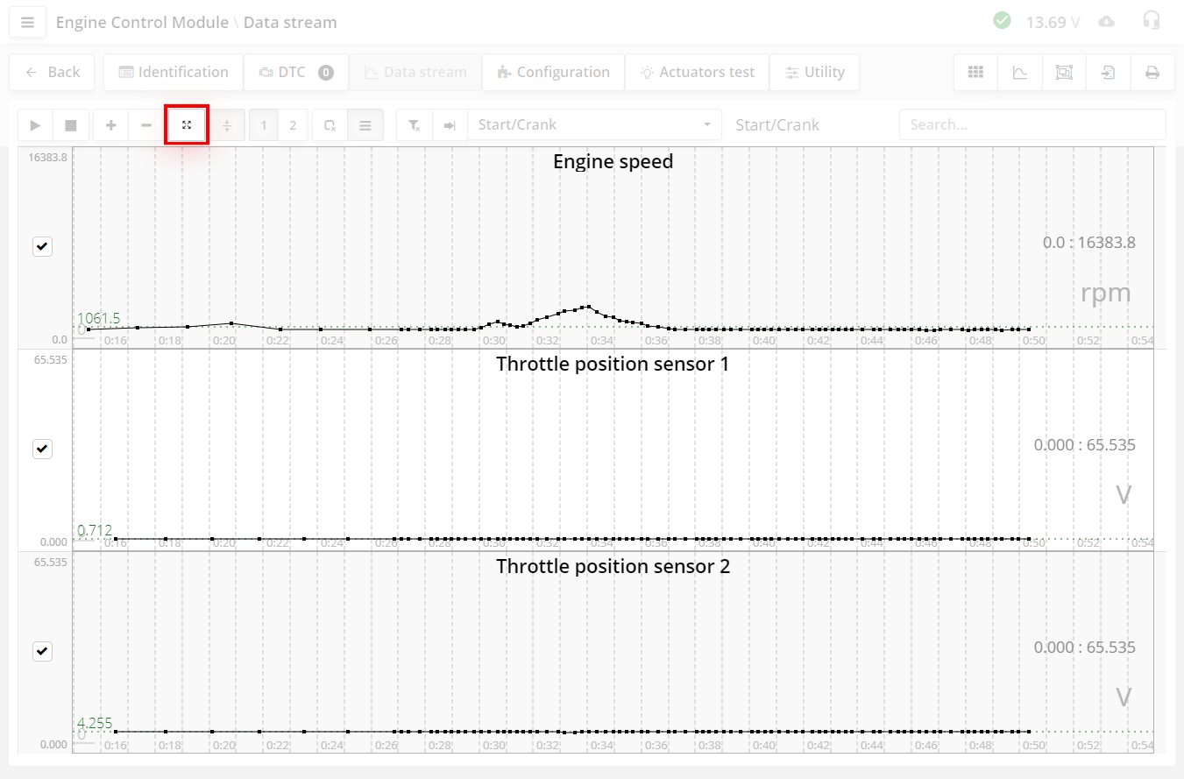
Task: Open the Start/Crank dropdown list
Action: [x=594, y=125]
